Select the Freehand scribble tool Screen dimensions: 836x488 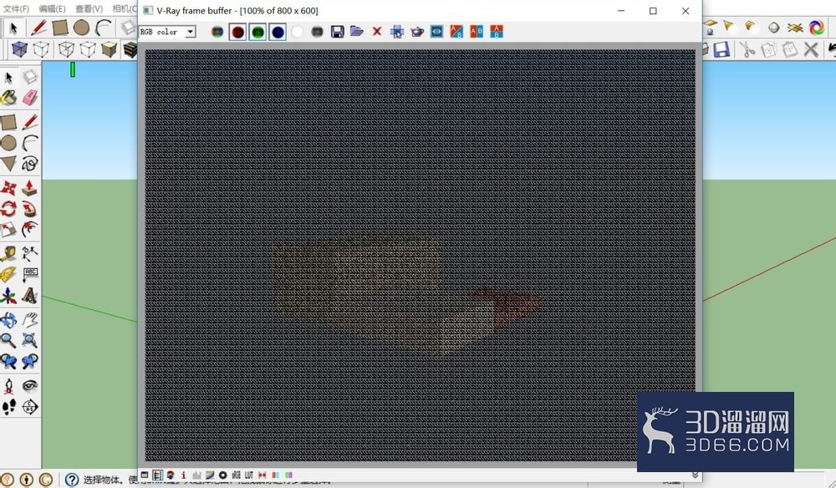[x=30, y=164]
